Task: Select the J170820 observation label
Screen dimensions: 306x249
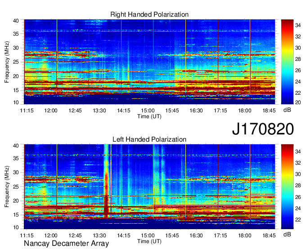Action: pos(263,129)
